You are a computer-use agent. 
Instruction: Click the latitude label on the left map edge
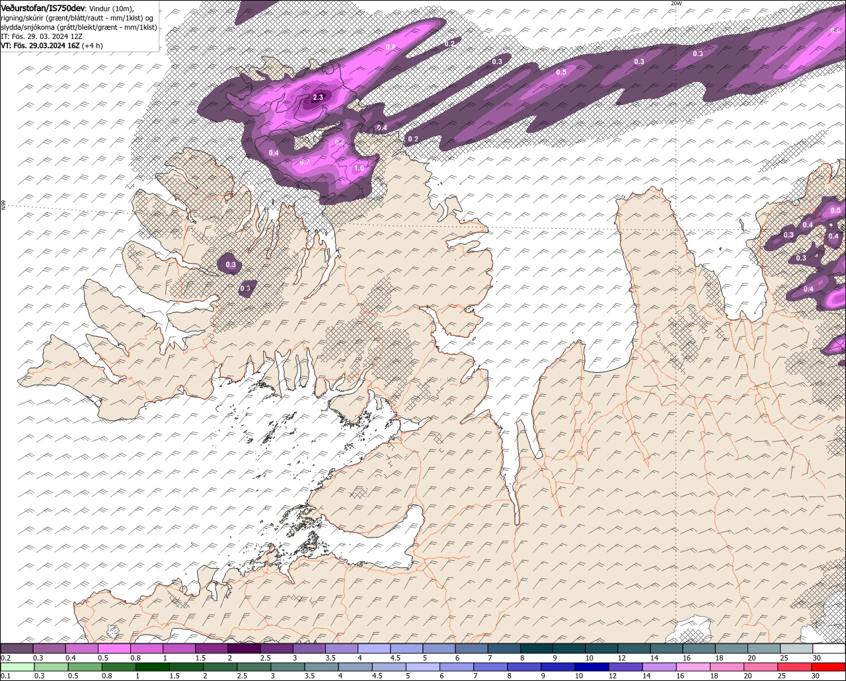pos(3,206)
